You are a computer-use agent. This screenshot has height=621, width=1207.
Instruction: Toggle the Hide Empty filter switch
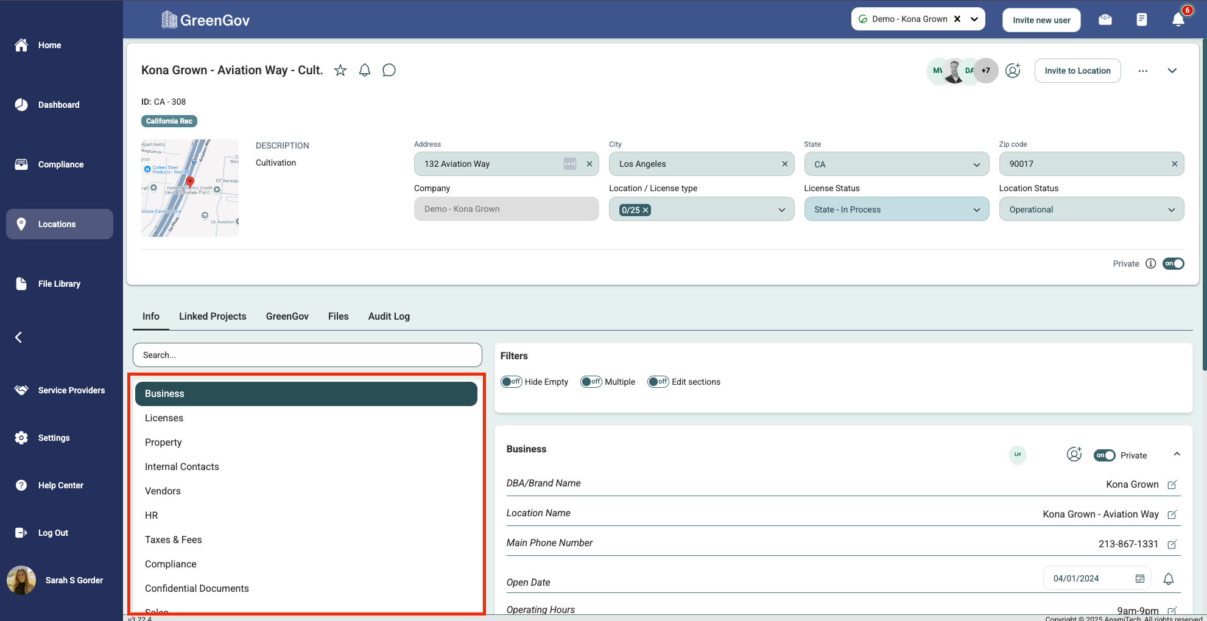point(512,382)
